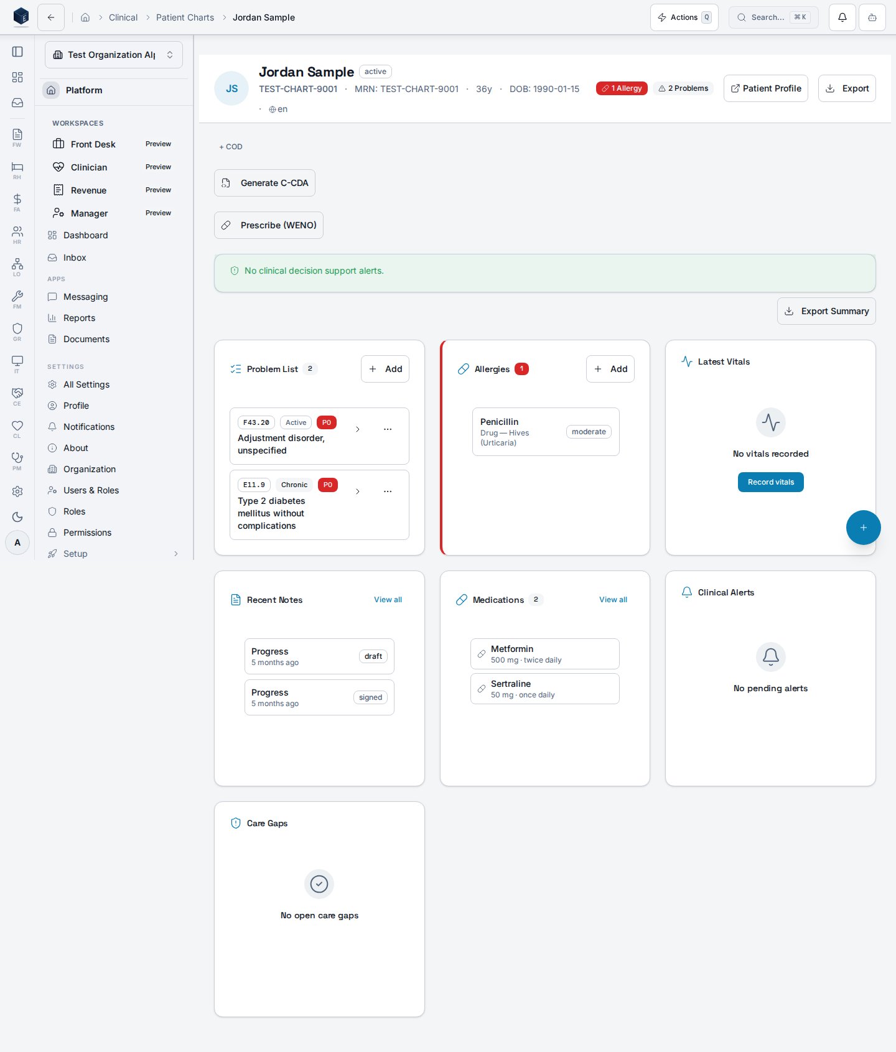Open the LO org-chart module icon
This screenshot has width=896, height=1052.
pyautogui.click(x=17, y=267)
